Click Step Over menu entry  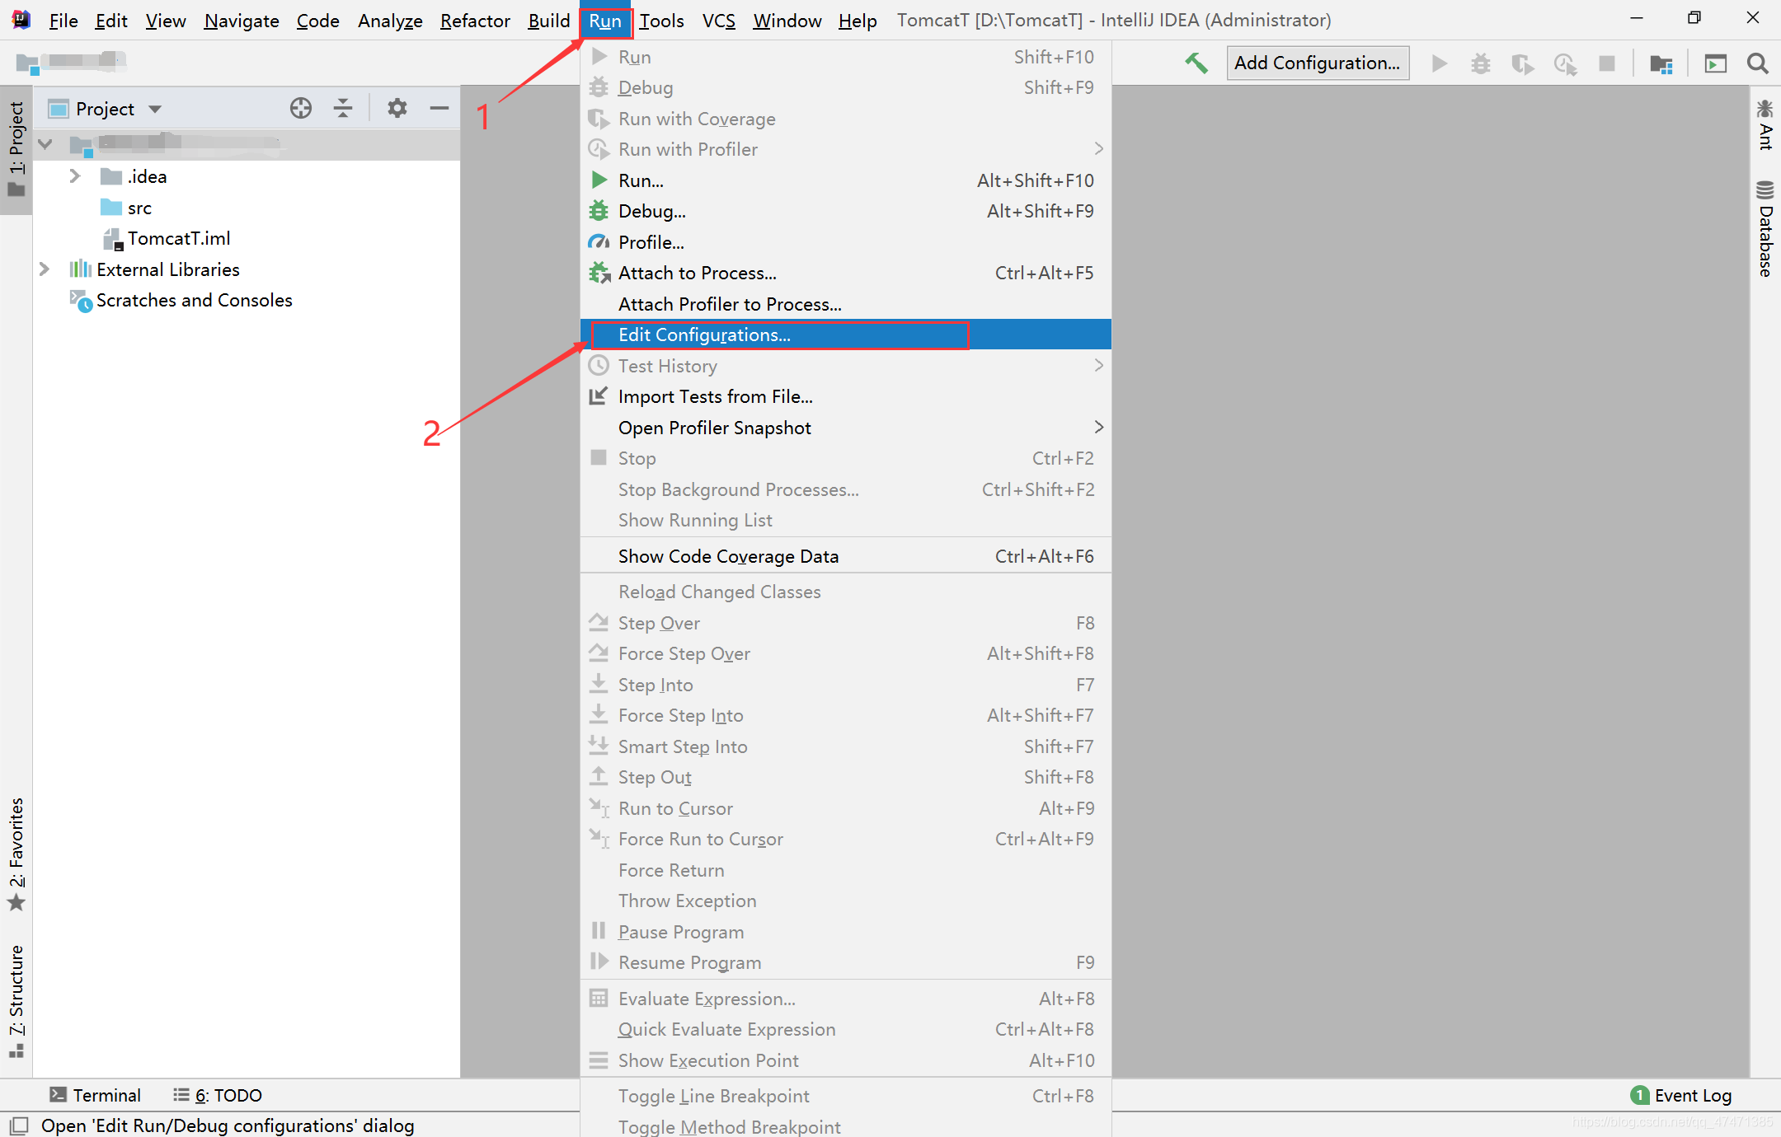pos(846,623)
